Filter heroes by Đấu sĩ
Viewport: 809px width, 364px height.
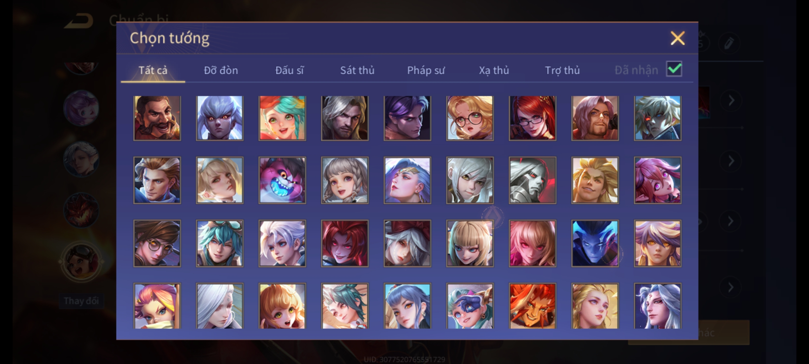coord(290,70)
